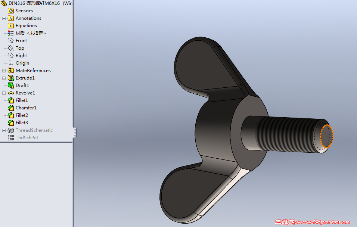
Task: Select the Annotations label
Action: click(28, 18)
